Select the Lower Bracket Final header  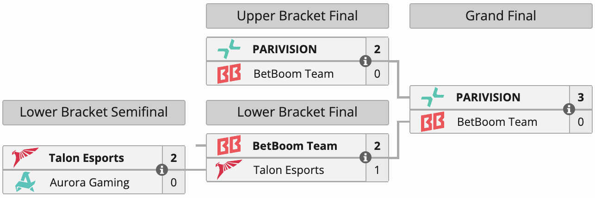pyautogui.click(x=297, y=112)
